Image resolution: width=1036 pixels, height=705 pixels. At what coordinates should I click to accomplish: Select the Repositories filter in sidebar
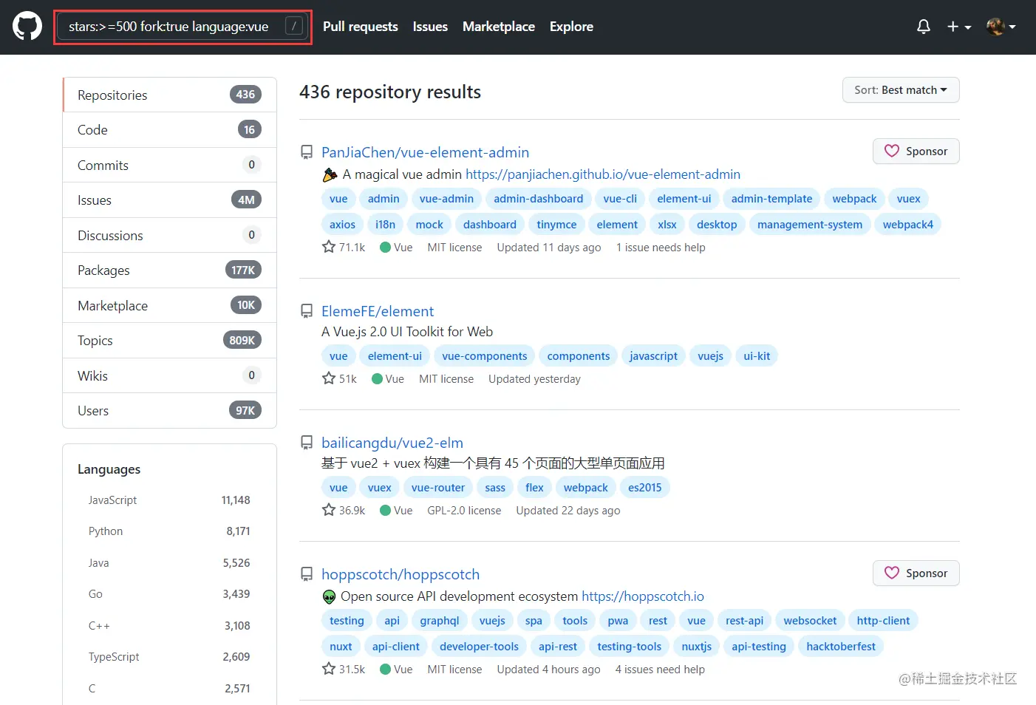point(170,95)
